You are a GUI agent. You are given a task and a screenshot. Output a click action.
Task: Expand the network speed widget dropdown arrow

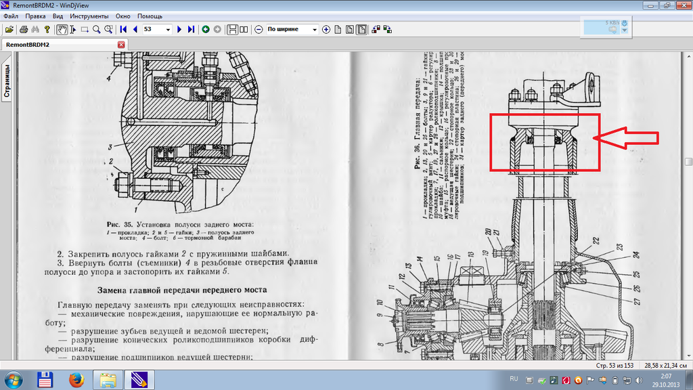pyautogui.click(x=625, y=30)
